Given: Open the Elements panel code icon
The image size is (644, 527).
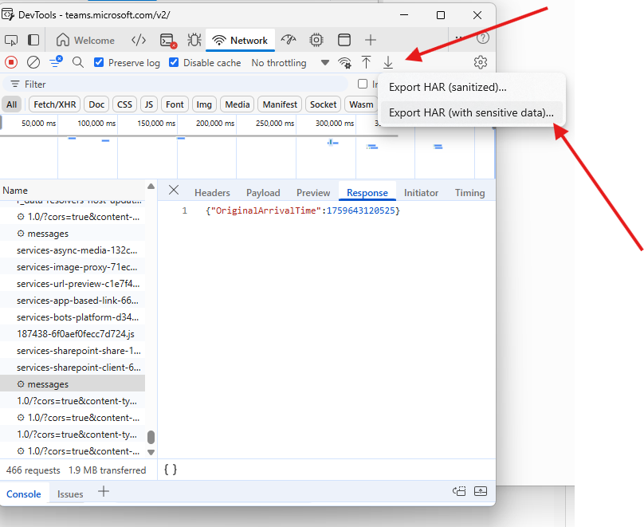Looking at the screenshot, I should click(x=138, y=40).
